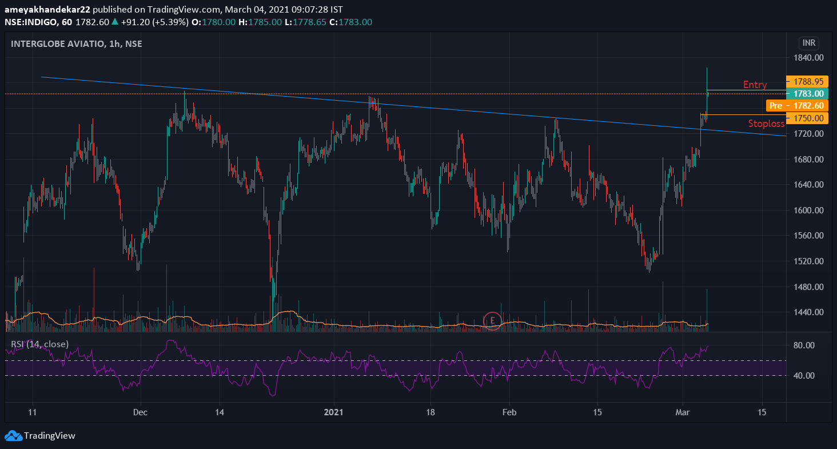Click the '11' date on the time axis
Screen dimensions: 837x449
coord(33,412)
